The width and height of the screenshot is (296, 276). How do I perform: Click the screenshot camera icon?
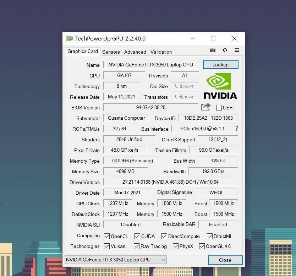[x=212, y=50]
